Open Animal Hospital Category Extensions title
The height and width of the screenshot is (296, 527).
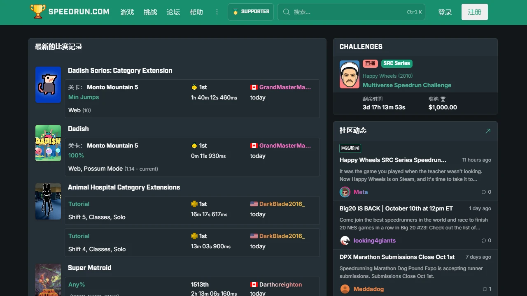(x=124, y=187)
